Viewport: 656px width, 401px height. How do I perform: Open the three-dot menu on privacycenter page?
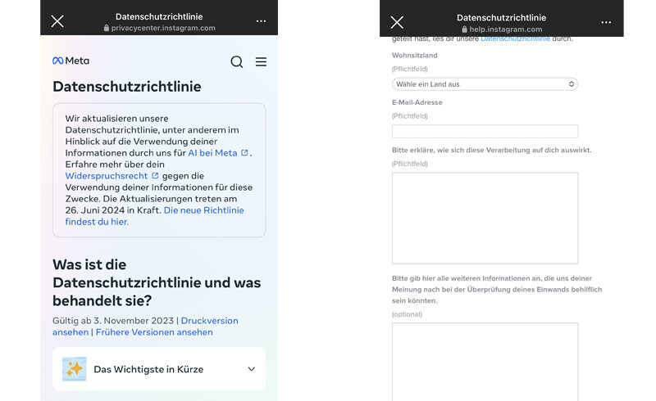(x=261, y=21)
